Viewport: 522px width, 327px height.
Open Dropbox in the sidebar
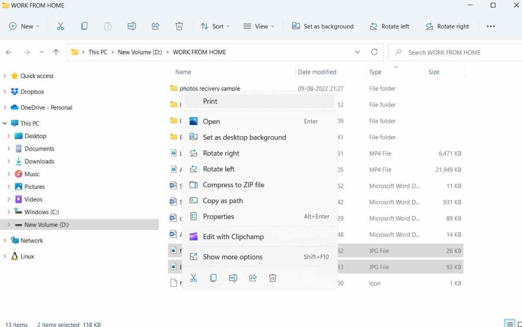(x=32, y=92)
